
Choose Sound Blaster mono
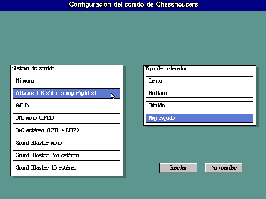click(x=66, y=143)
